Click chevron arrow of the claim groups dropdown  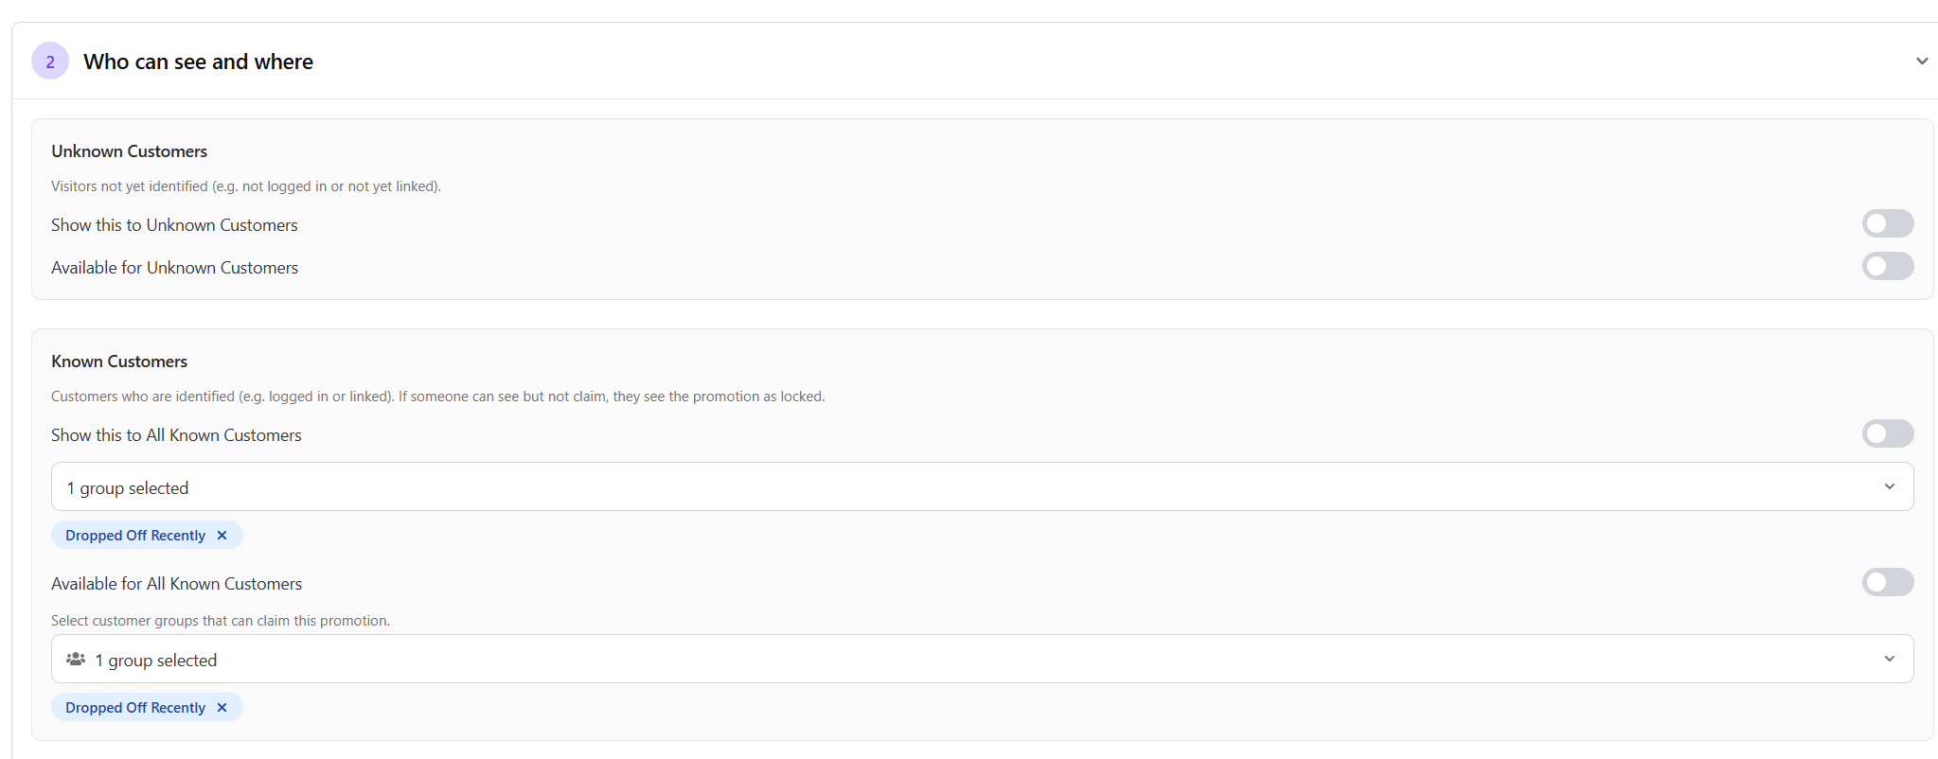click(1890, 660)
